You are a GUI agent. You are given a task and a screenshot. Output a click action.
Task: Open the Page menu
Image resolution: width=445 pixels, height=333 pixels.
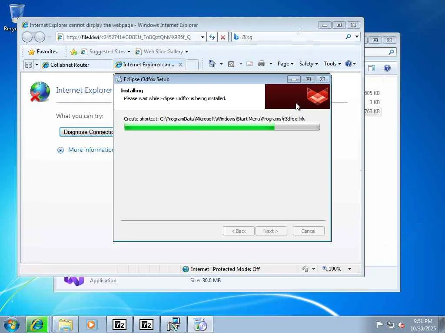pos(286,64)
